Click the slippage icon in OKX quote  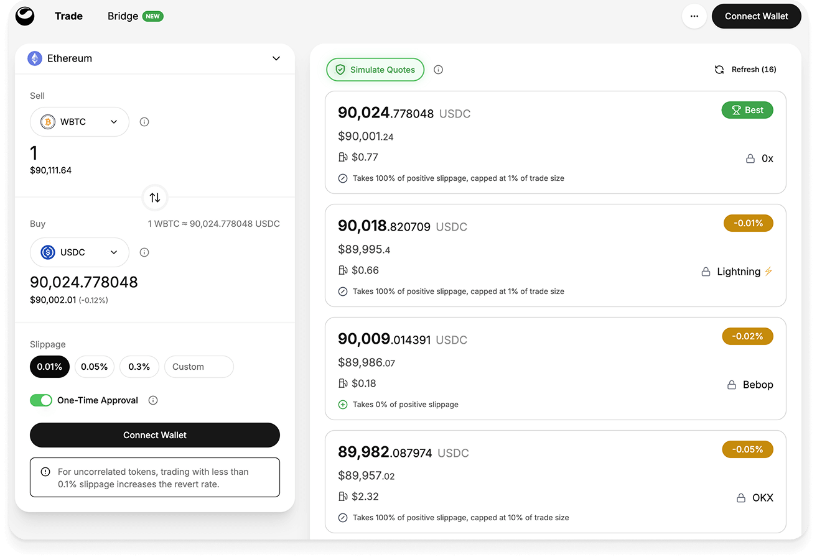343,518
